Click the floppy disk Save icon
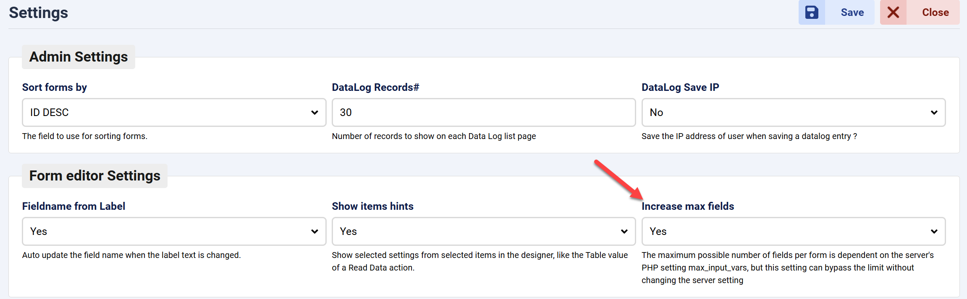 coord(812,13)
